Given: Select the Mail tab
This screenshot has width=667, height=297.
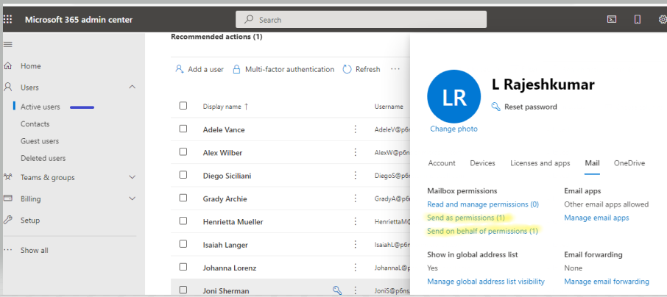Looking at the screenshot, I should pos(592,163).
